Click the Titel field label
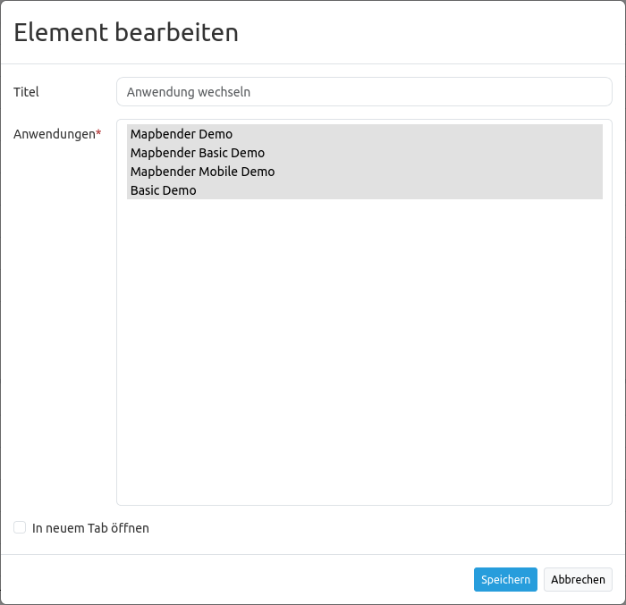The height and width of the screenshot is (605, 626). click(27, 91)
